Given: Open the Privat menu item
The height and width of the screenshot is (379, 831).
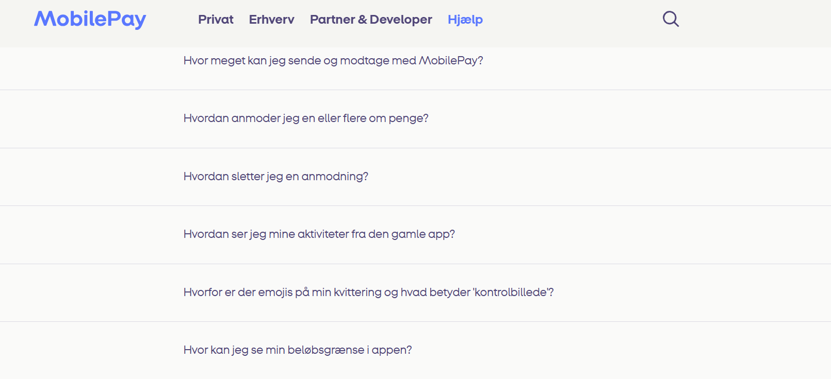Looking at the screenshot, I should 216,20.
